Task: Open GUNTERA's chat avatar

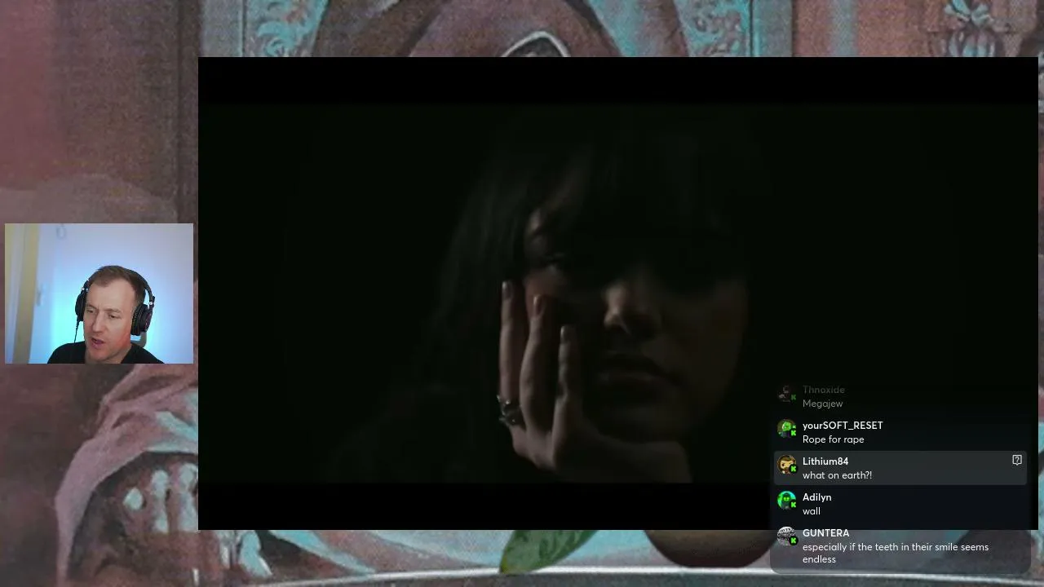Action: pyautogui.click(x=786, y=536)
